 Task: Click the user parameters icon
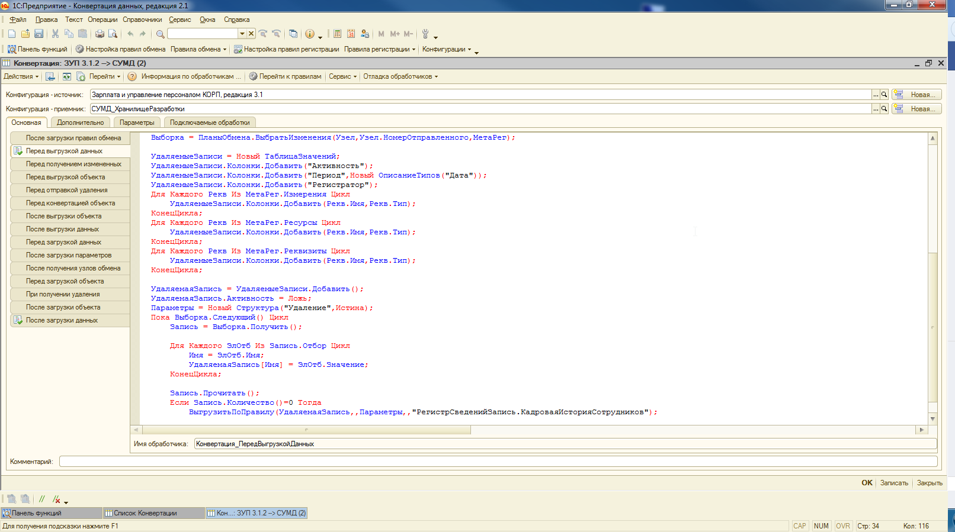point(365,34)
